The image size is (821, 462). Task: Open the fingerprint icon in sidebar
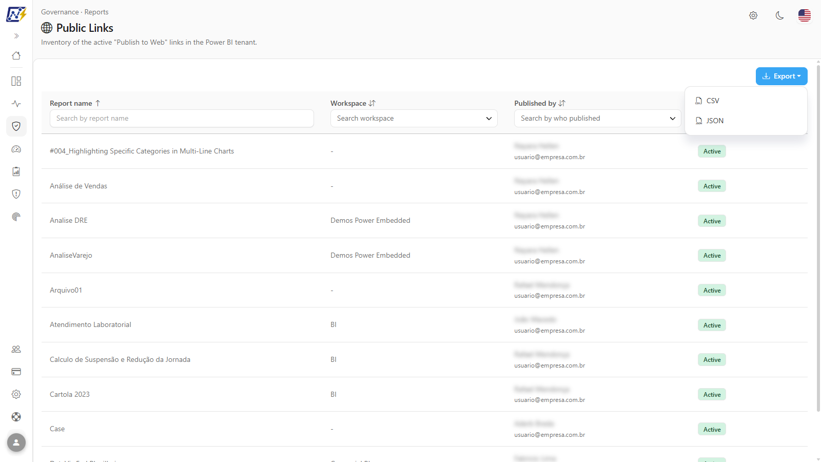[x=16, y=217]
